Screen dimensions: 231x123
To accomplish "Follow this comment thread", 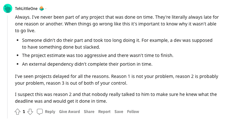I will pyautogui.click(x=133, y=112).
